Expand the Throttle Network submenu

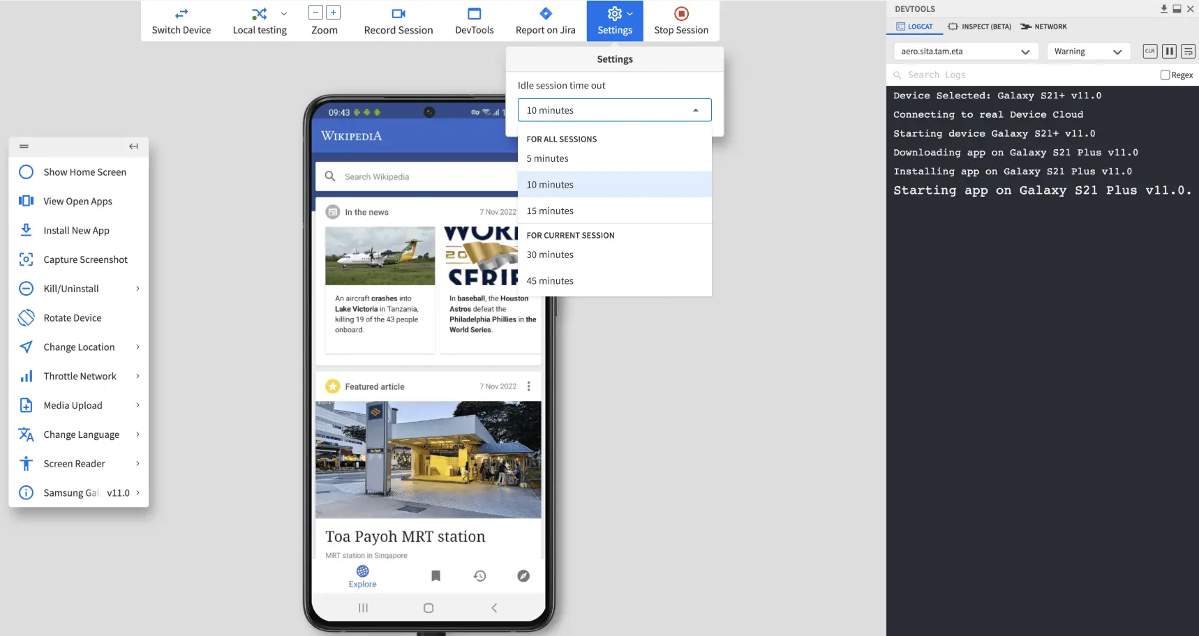point(137,377)
